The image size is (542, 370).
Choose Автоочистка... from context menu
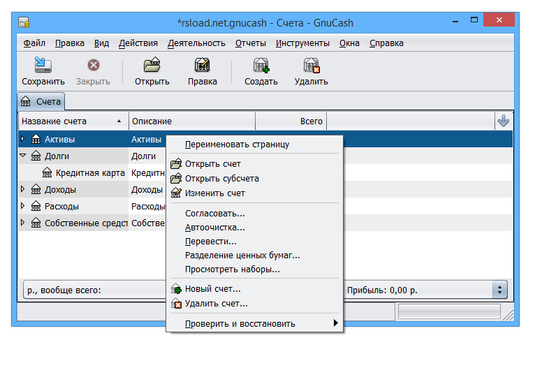click(254, 228)
